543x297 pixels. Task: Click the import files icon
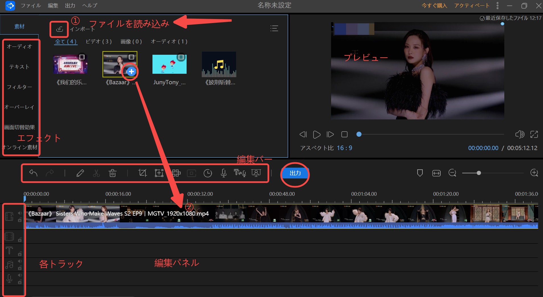tap(59, 29)
